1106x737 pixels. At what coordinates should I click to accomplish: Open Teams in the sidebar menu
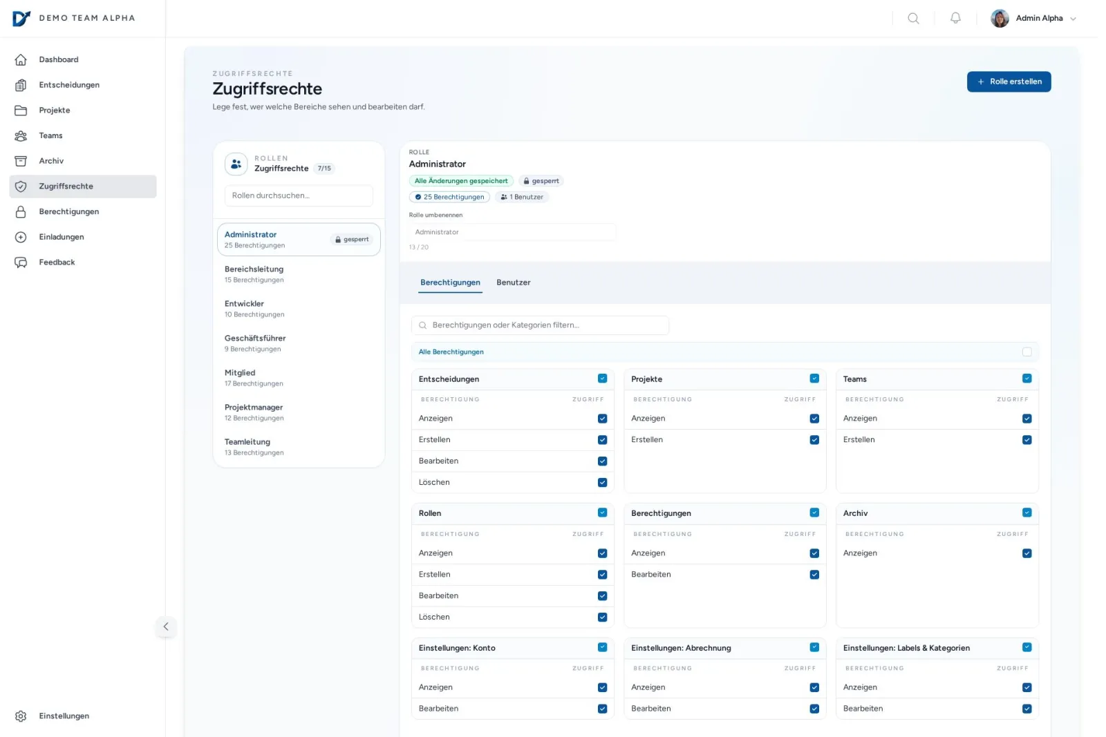[50, 136]
